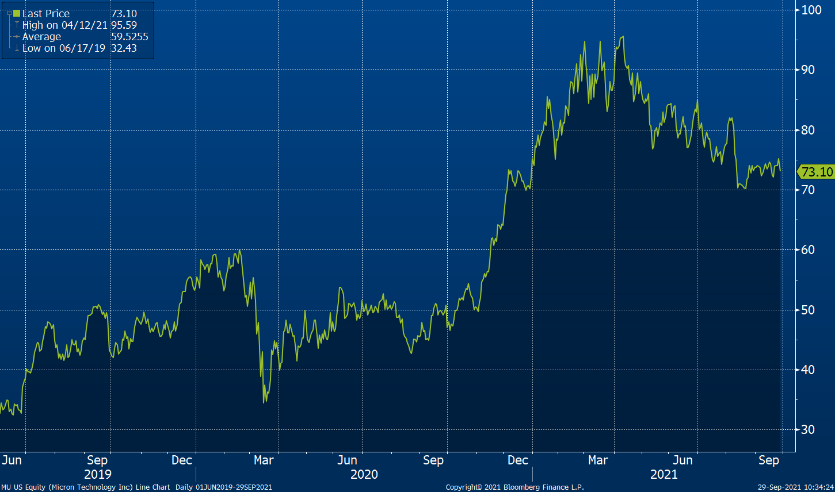Click the 73.10 value in the legend
The height and width of the screenshot is (492, 835).
(x=124, y=13)
